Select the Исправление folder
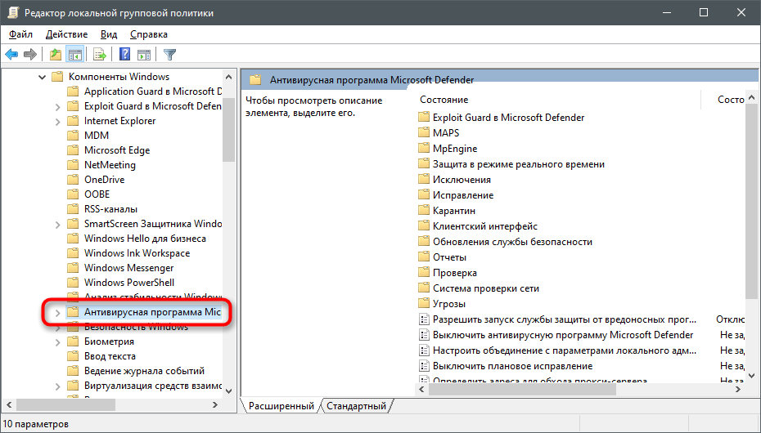761x433 pixels. click(x=457, y=195)
